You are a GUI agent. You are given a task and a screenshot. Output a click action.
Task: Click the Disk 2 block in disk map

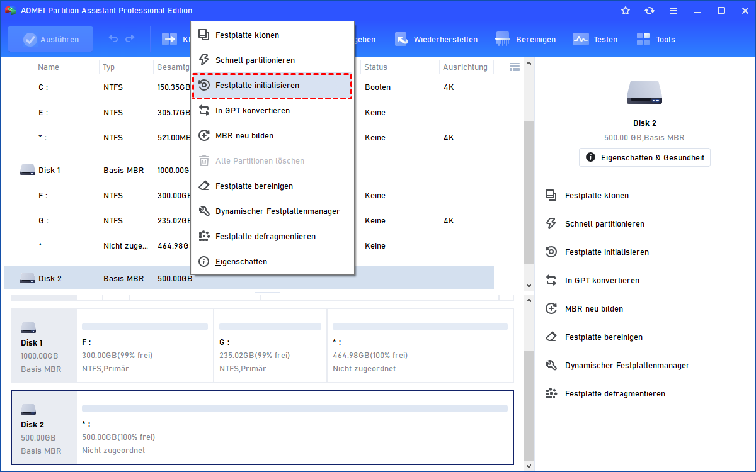[43, 427]
